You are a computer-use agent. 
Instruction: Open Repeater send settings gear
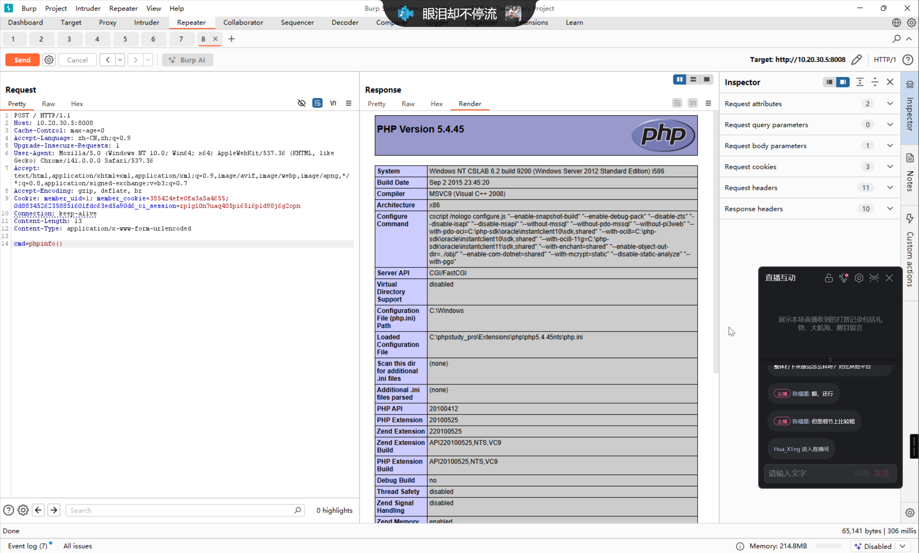click(49, 60)
